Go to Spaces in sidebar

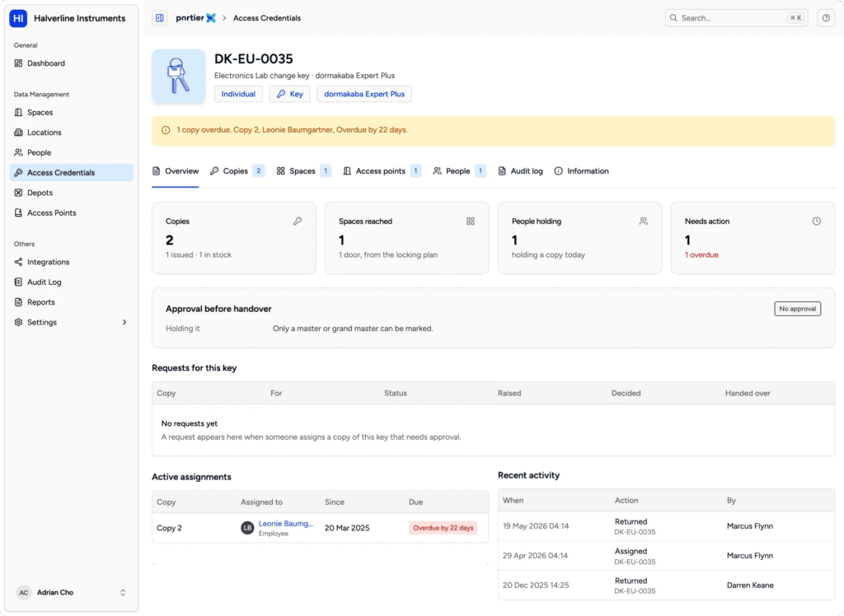pyautogui.click(x=71, y=113)
